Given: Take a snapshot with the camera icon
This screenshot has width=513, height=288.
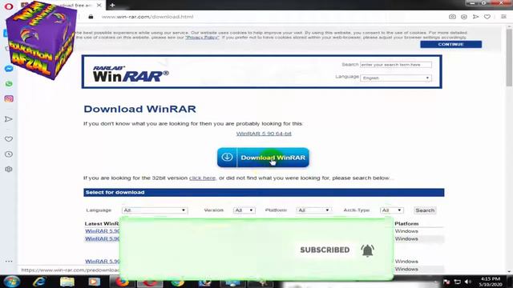Looking at the screenshot, I should point(452,17).
